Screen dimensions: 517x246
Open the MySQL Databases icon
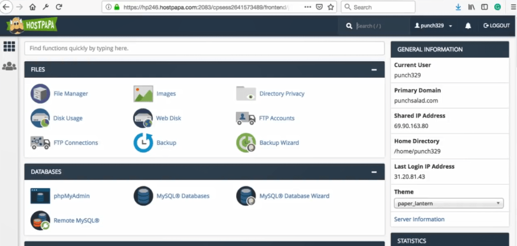coord(143,196)
